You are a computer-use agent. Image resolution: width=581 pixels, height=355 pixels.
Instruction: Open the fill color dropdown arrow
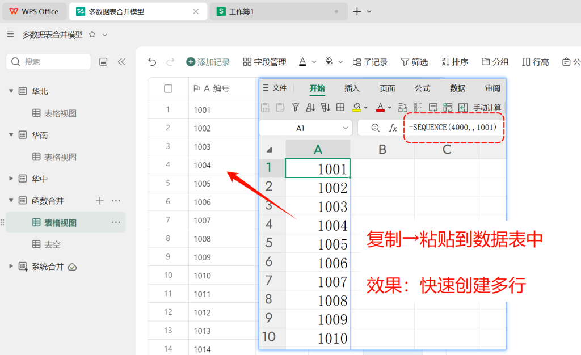(x=340, y=62)
